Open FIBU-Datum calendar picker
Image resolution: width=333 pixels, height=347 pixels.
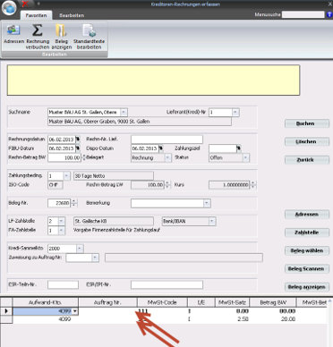tap(78, 148)
